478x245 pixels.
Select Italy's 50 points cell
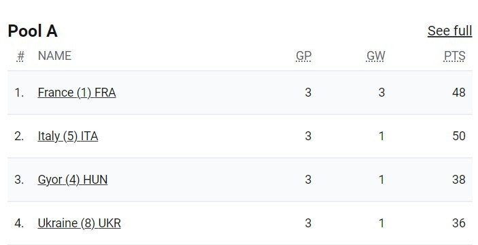pos(459,136)
